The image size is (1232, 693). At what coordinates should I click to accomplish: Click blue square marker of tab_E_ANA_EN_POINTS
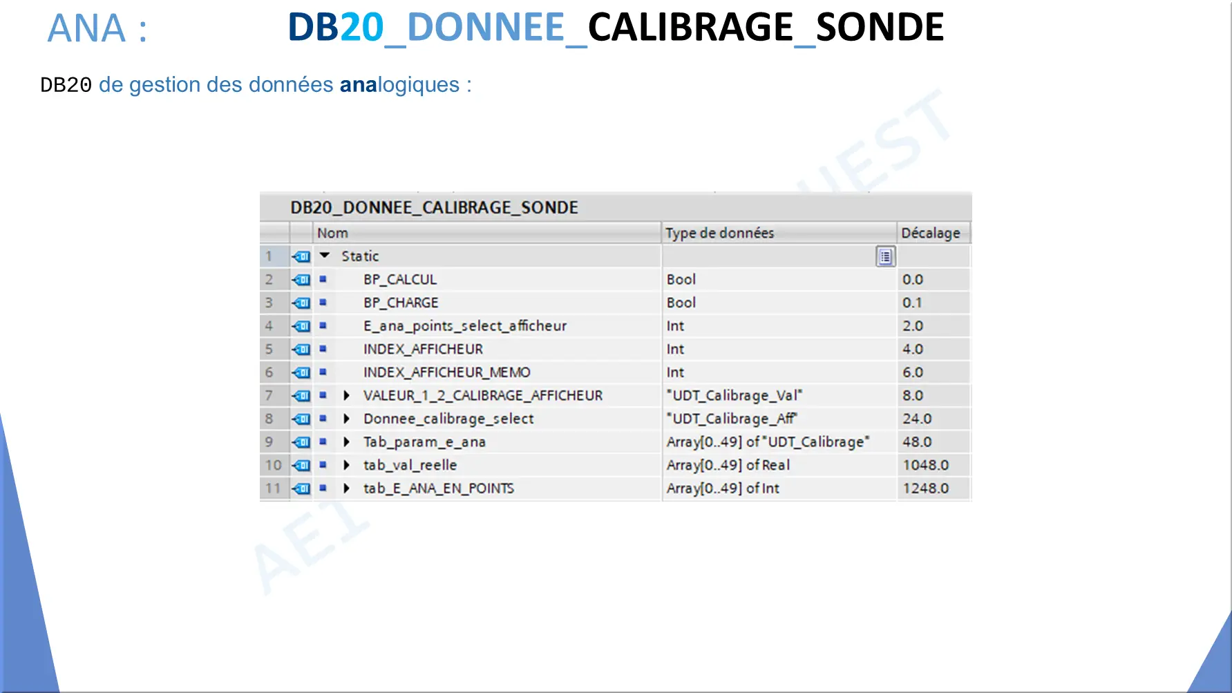[x=323, y=488]
